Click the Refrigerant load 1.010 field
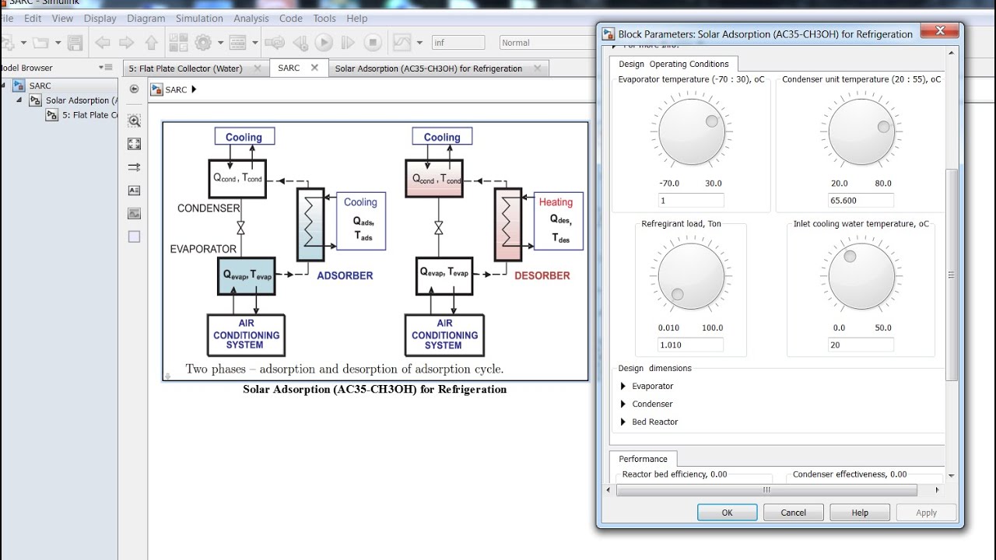 [x=690, y=345]
